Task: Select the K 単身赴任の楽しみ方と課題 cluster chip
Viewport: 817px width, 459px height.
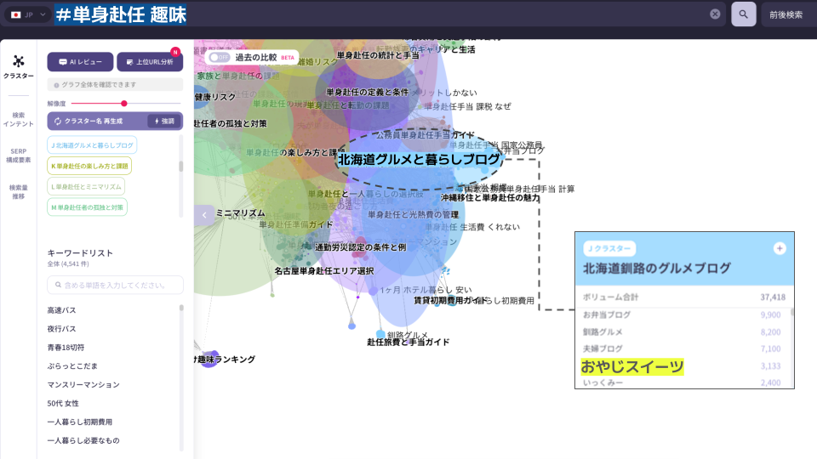Action: (x=89, y=166)
